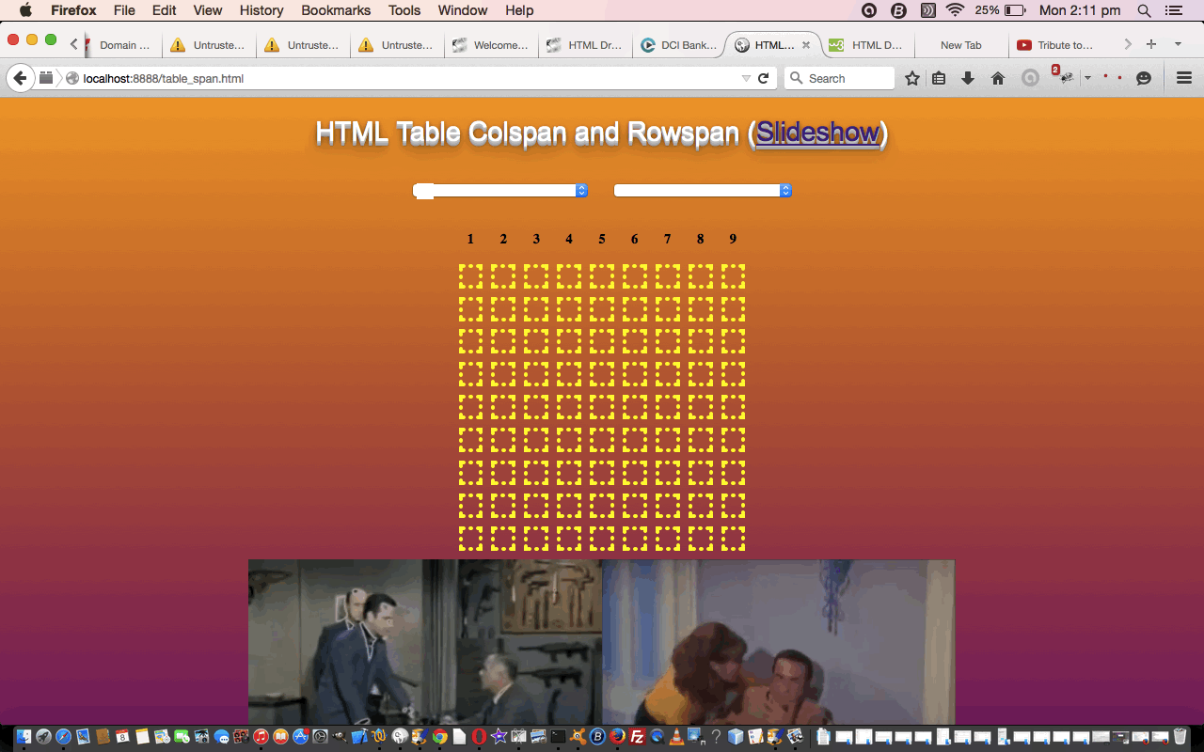Click the localhost address bar
The width and height of the screenshot is (1204, 752).
pyautogui.click(x=404, y=78)
